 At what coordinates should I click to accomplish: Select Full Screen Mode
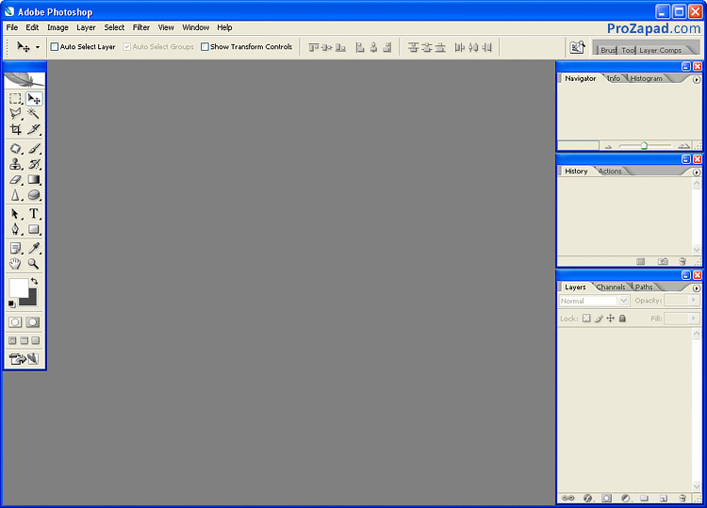click(36, 341)
